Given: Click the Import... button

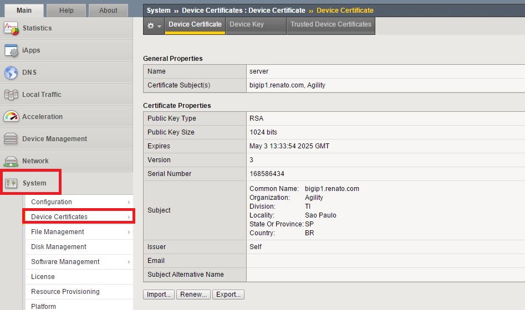Looking at the screenshot, I should point(159,294).
